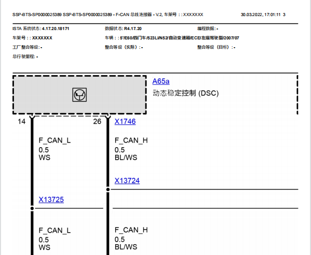Click the SSP-BTS-SP0000025389 document header title
Viewport: 311px width, 255px height.
click(x=107, y=15)
